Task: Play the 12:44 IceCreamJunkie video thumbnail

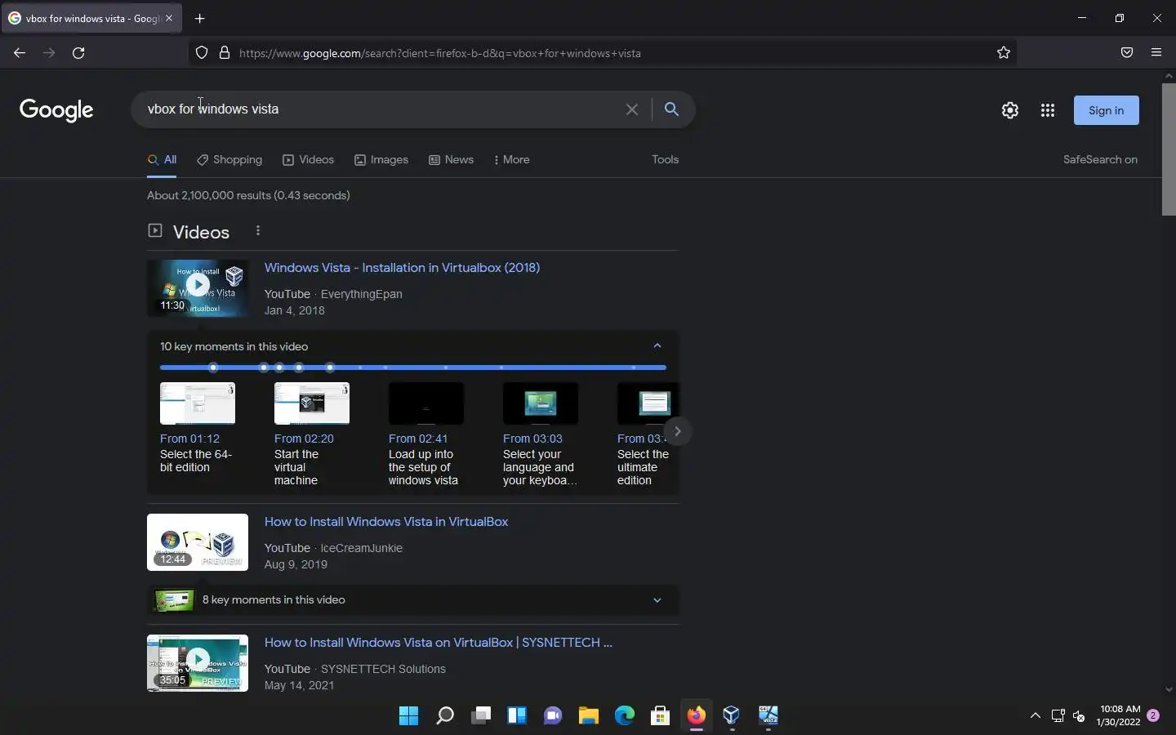Action: click(198, 542)
